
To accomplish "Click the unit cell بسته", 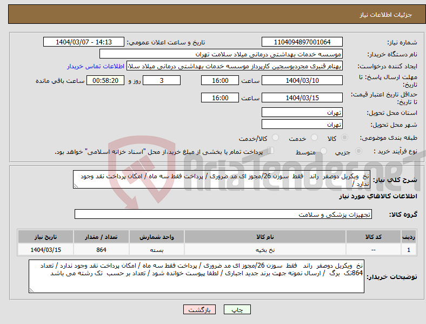I will coord(157,249).
